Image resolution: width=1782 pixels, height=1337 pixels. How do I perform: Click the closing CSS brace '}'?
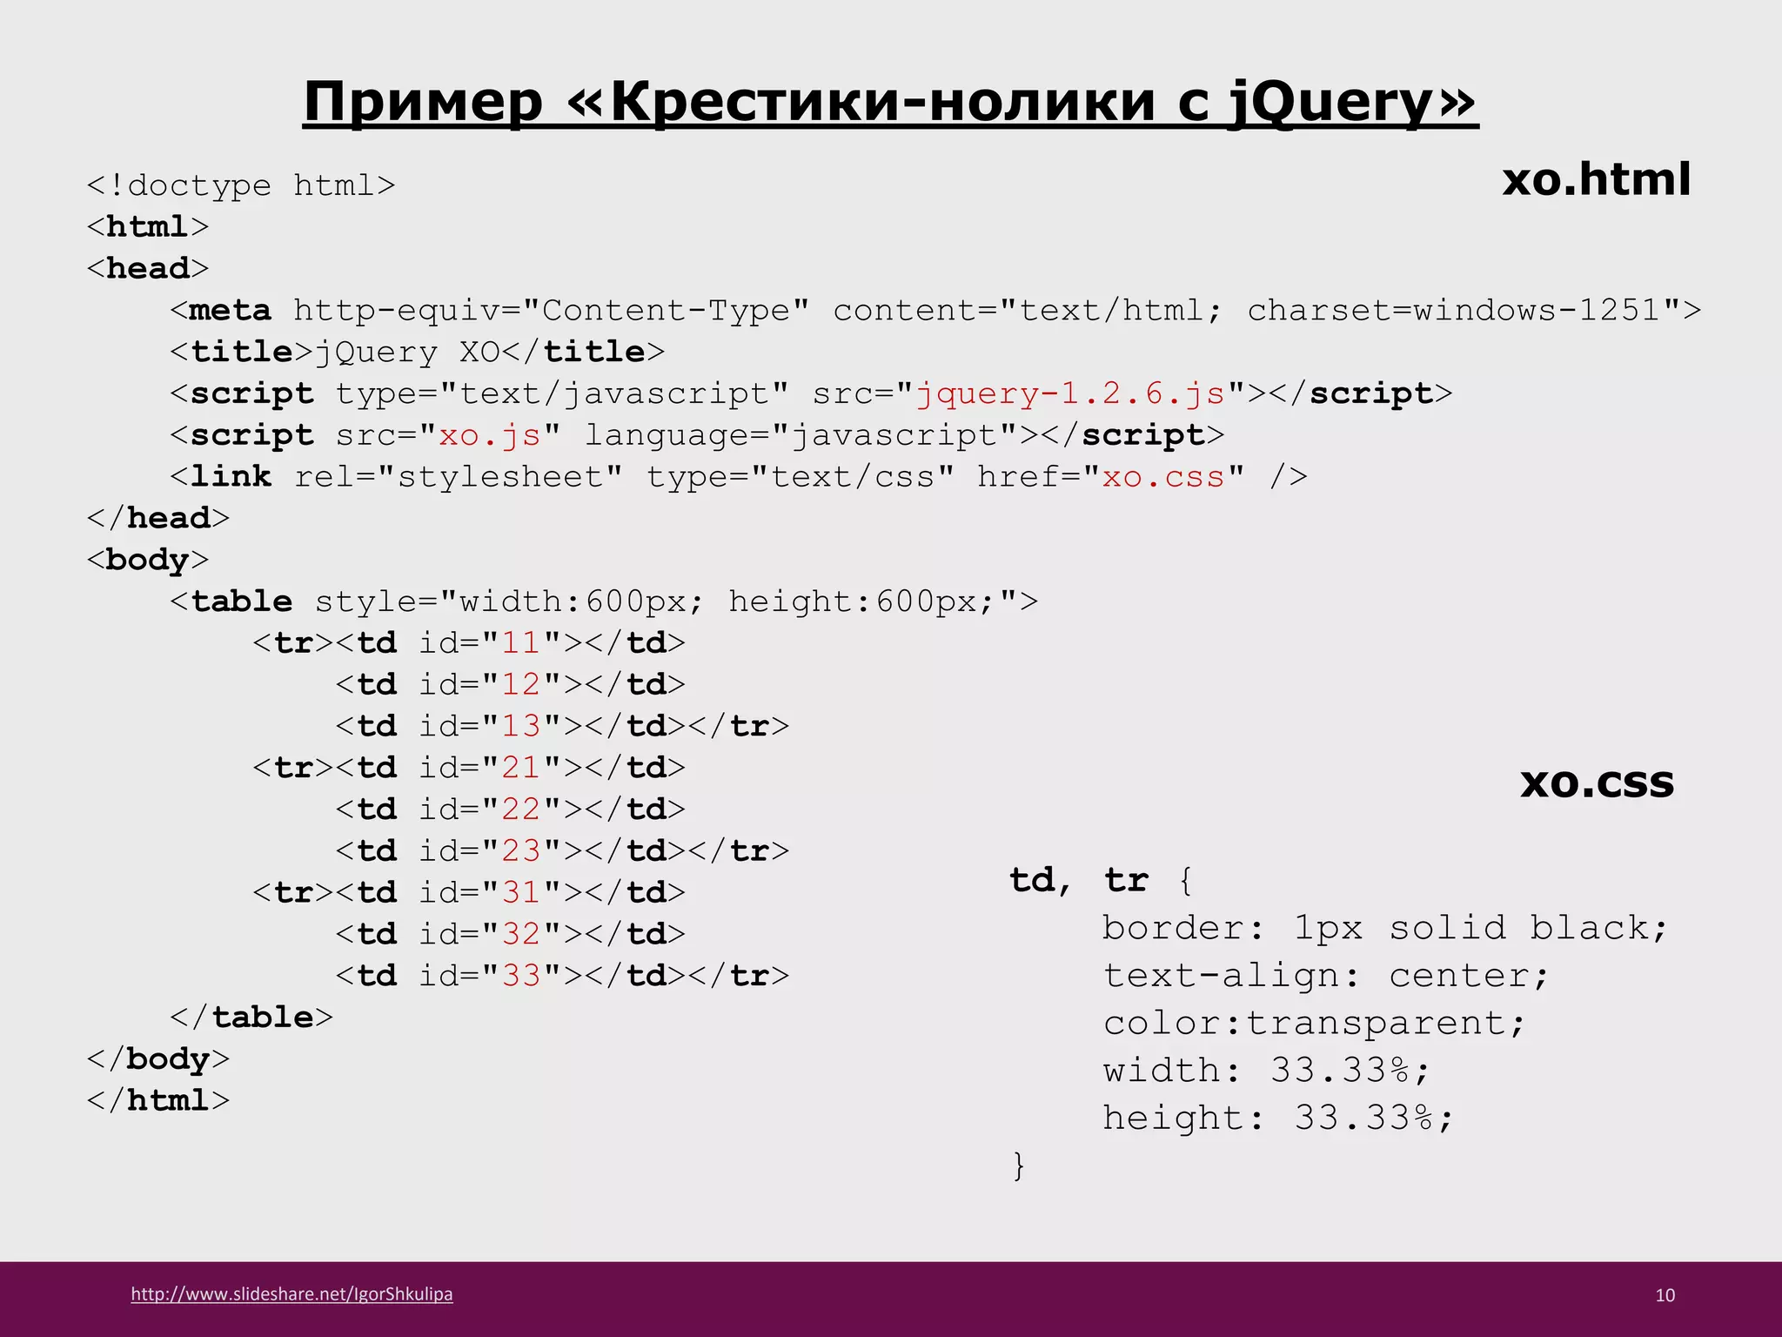click(x=1019, y=1166)
